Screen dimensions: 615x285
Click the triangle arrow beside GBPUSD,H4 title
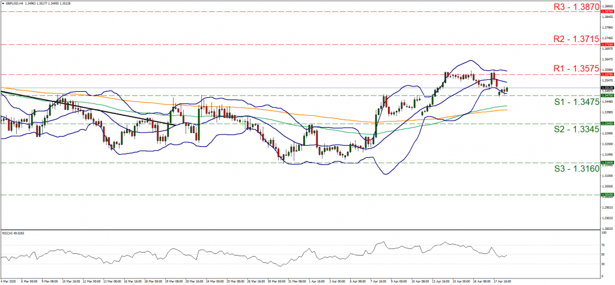click(2, 3)
